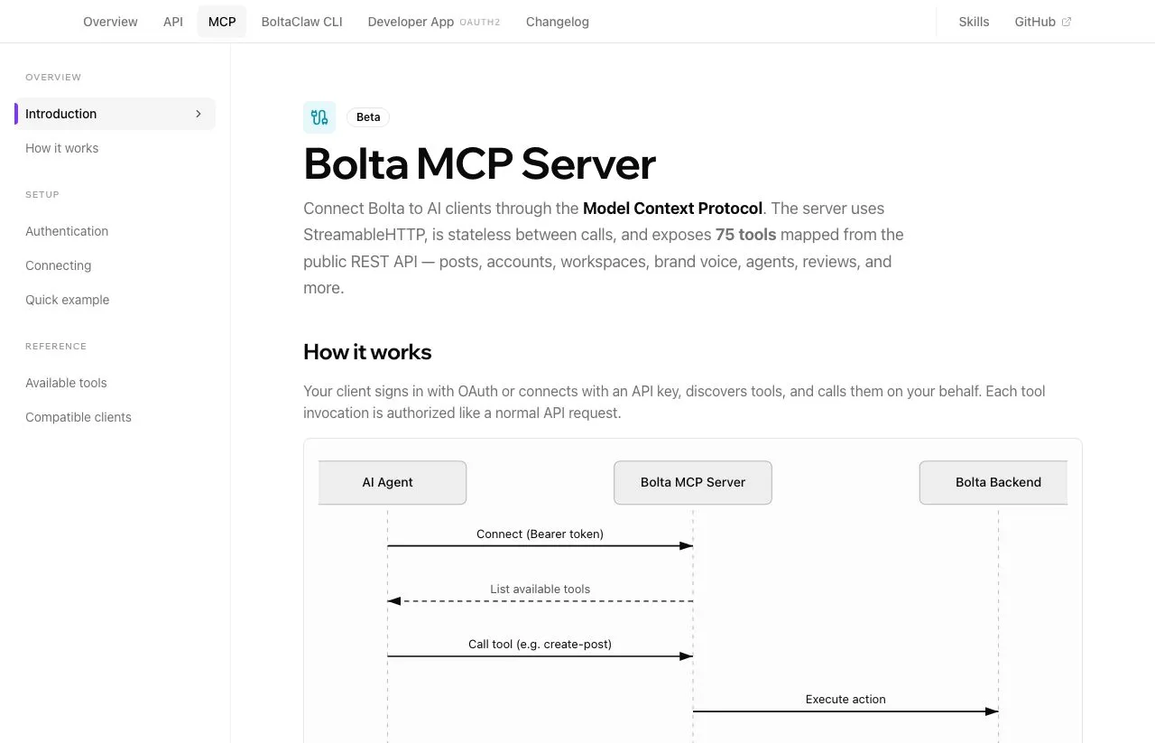This screenshot has width=1155, height=743.
Task: Click the Connect (Bearer token) label
Action: point(540,534)
